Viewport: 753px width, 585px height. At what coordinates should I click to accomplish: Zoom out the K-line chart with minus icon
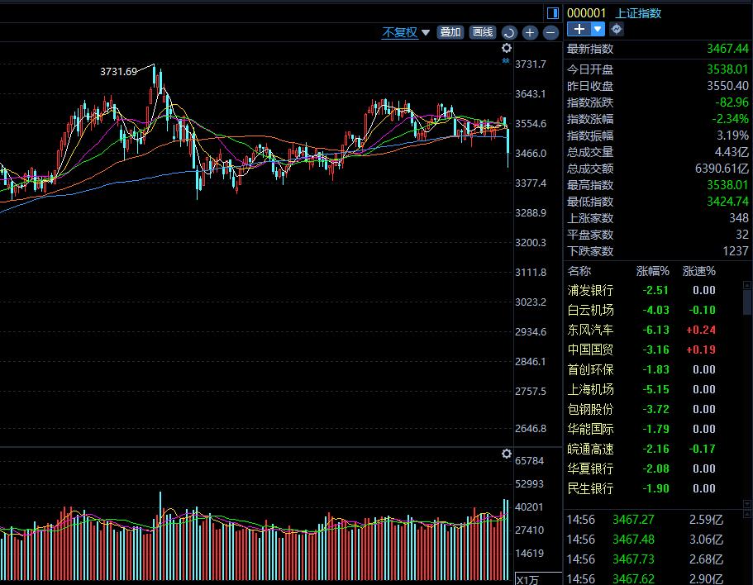[550, 33]
